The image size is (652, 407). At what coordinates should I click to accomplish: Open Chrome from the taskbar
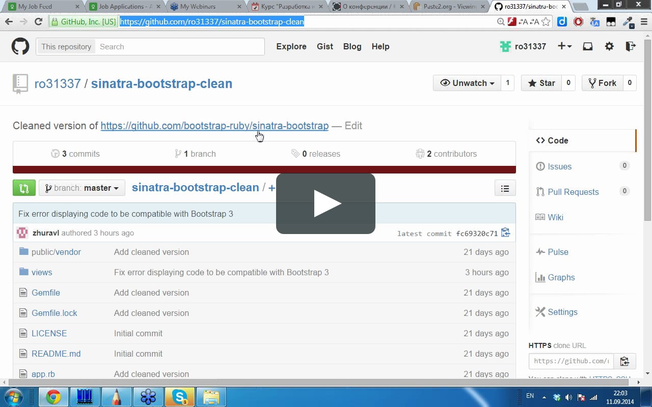point(53,397)
